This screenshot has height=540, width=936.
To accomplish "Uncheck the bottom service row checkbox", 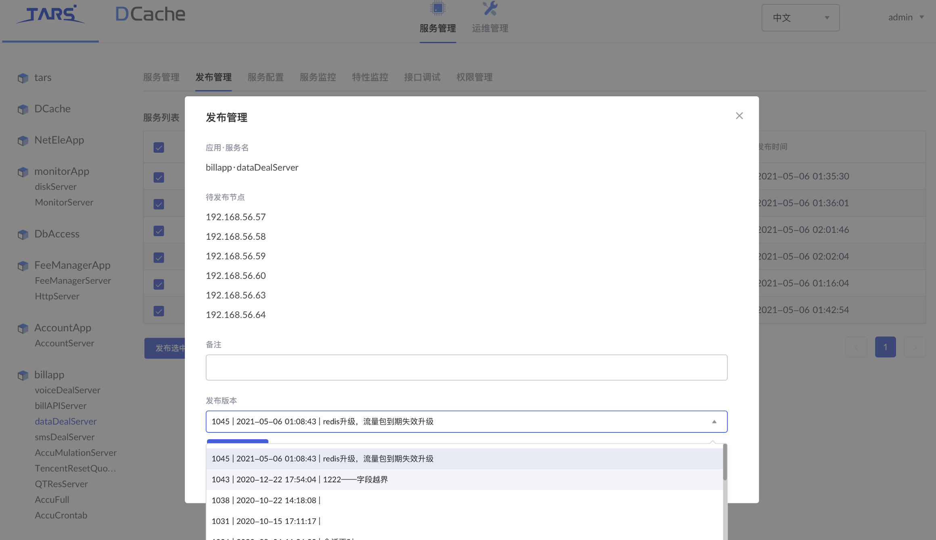I will 159,311.
